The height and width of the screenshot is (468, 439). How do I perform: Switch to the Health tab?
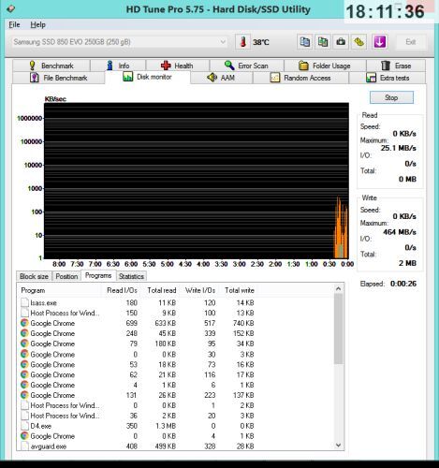click(177, 66)
